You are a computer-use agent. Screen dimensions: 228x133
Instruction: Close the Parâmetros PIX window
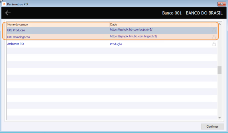tap(222, 4)
